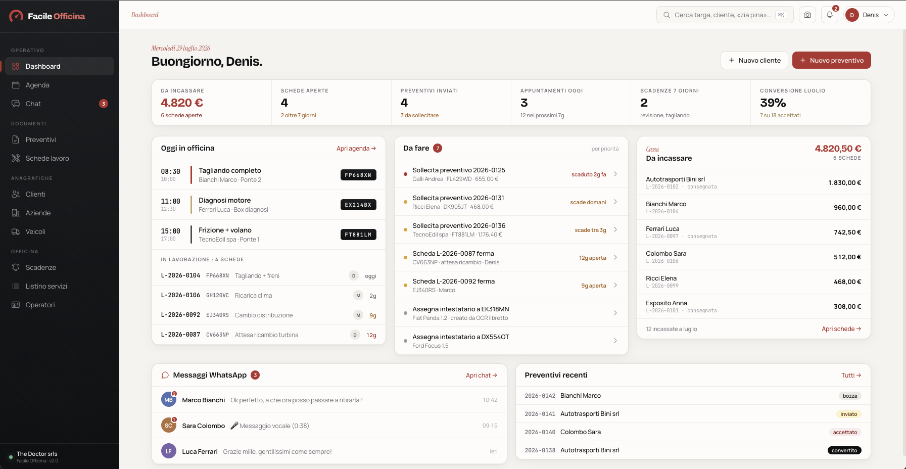Image resolution: width=906 pixels, height=469 pixels.
Task: Click the Da fare count badge
Action: click(438, 148)
